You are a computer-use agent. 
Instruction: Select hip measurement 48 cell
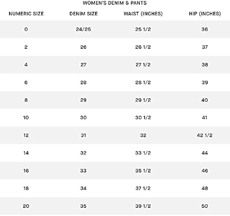tap(205, 189)
